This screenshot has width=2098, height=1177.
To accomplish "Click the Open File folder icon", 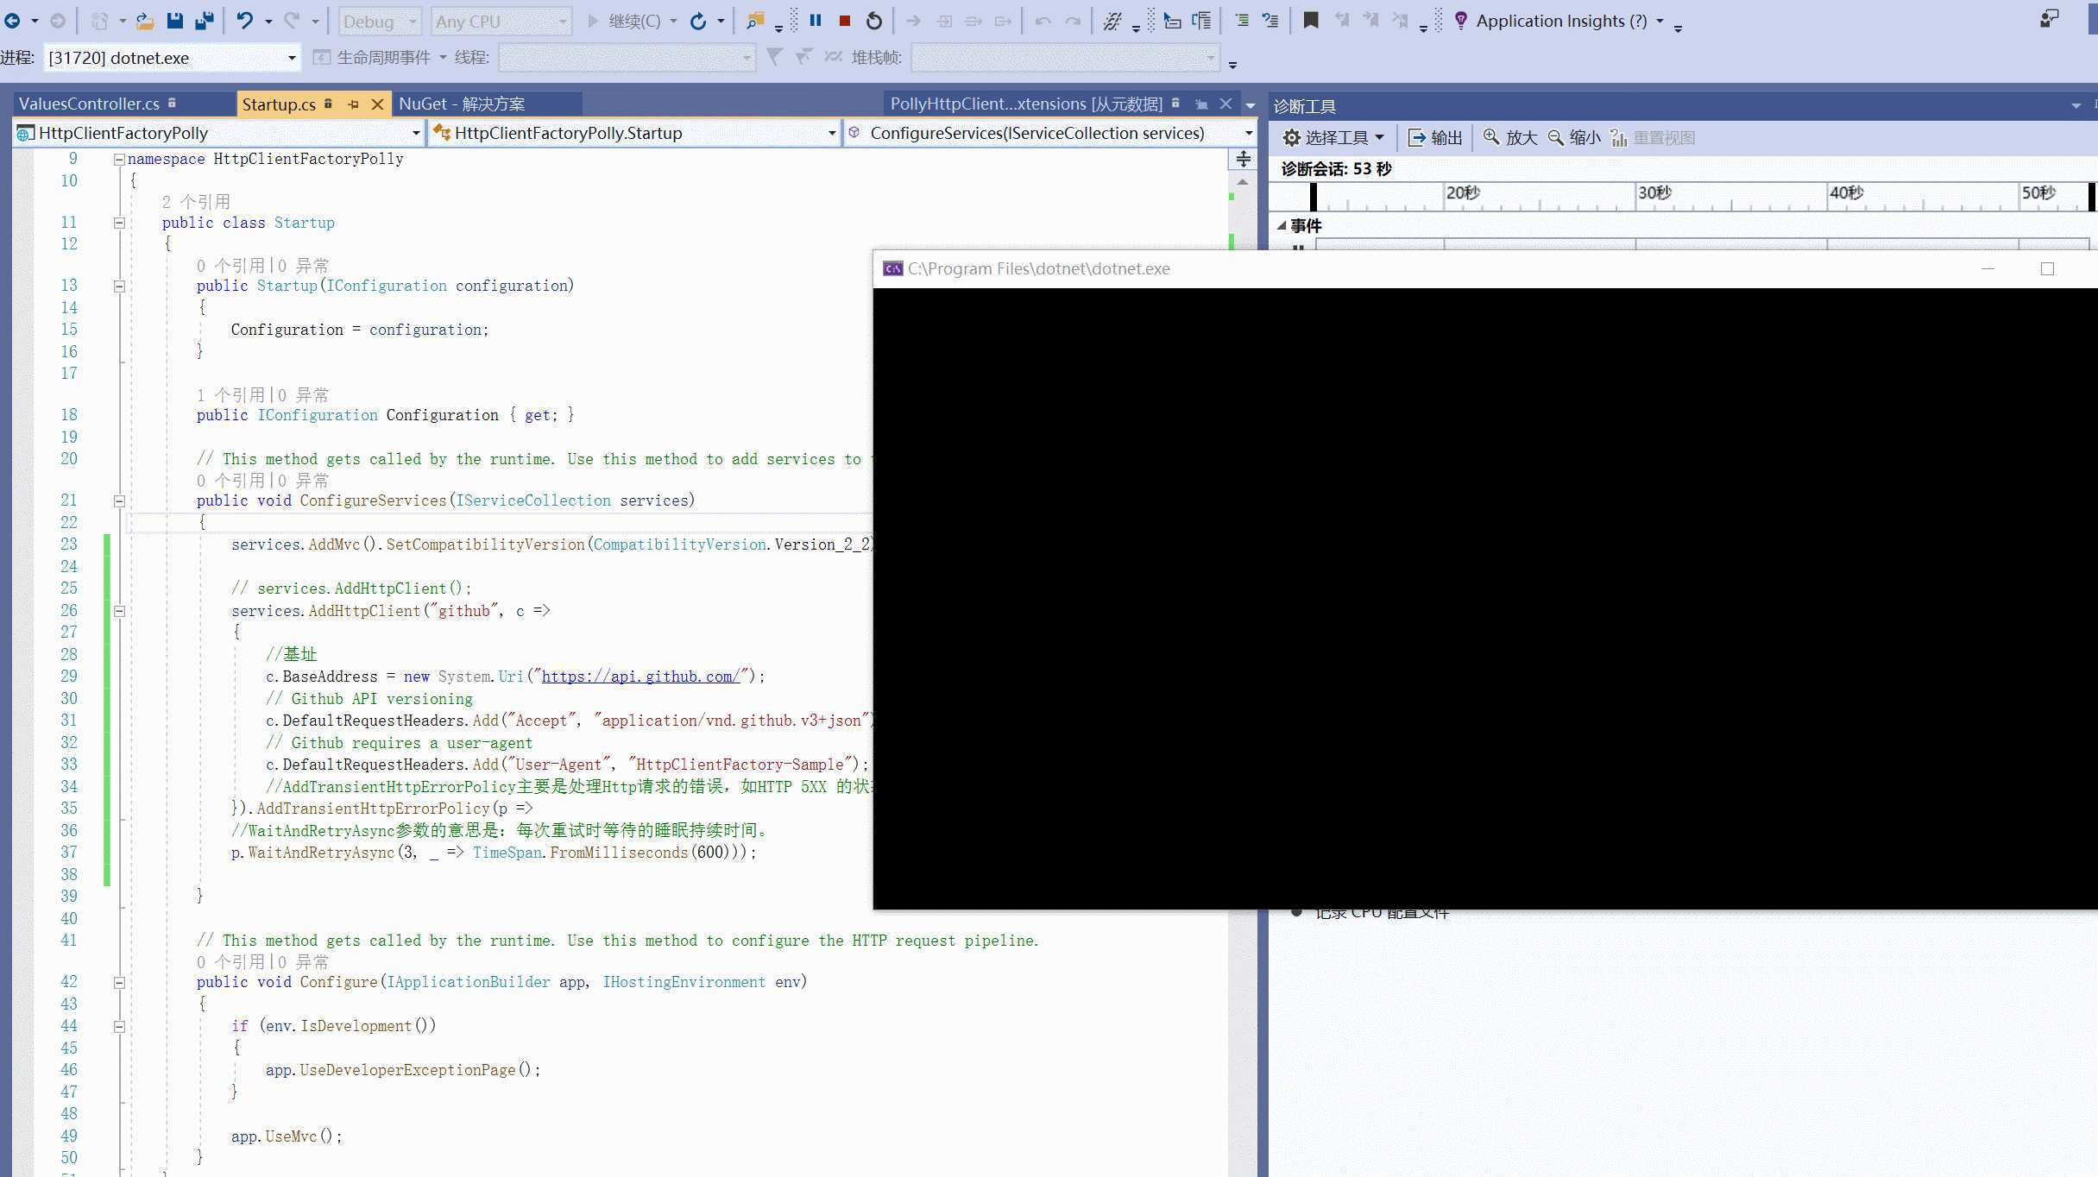I will click(x=145, y=21).
